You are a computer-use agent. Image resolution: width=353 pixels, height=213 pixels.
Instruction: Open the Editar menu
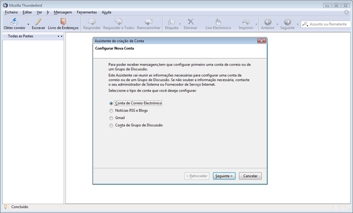[27, 12]
